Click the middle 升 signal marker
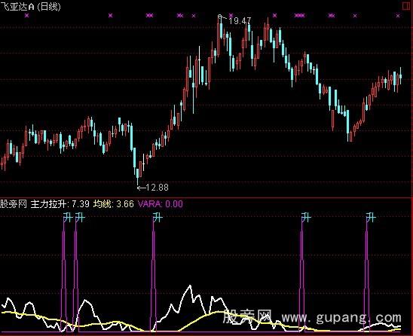This screenshot has height=336, width=413. coord(158,218)
